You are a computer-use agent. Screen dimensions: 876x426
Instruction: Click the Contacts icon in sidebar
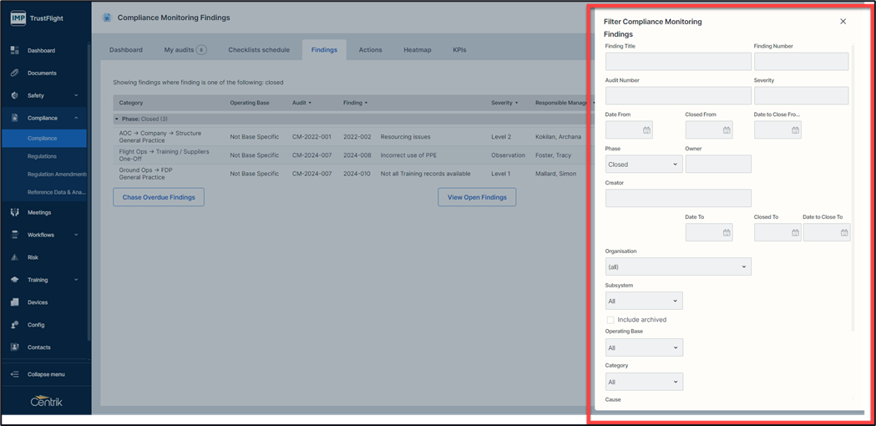[x=15, y=347]
